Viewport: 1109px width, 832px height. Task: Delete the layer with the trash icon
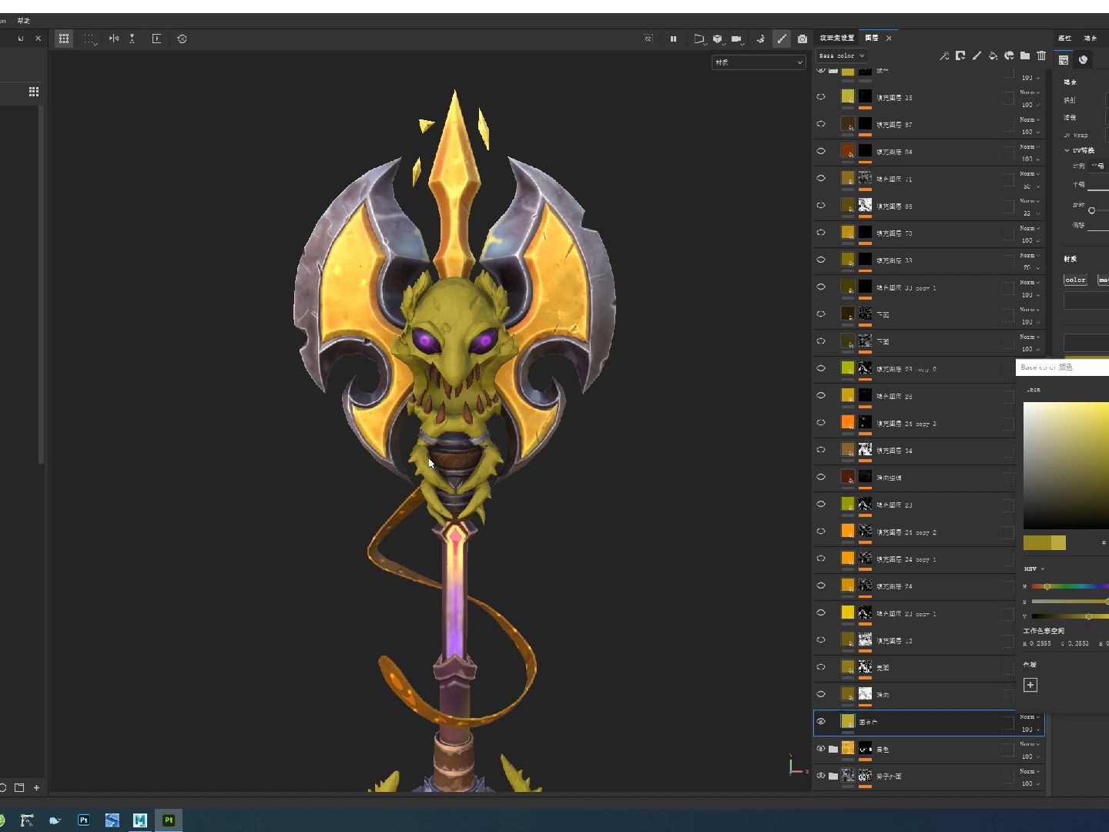point(1041,55)
